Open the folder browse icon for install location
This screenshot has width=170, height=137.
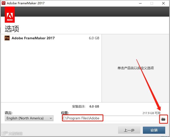[163, 119]
